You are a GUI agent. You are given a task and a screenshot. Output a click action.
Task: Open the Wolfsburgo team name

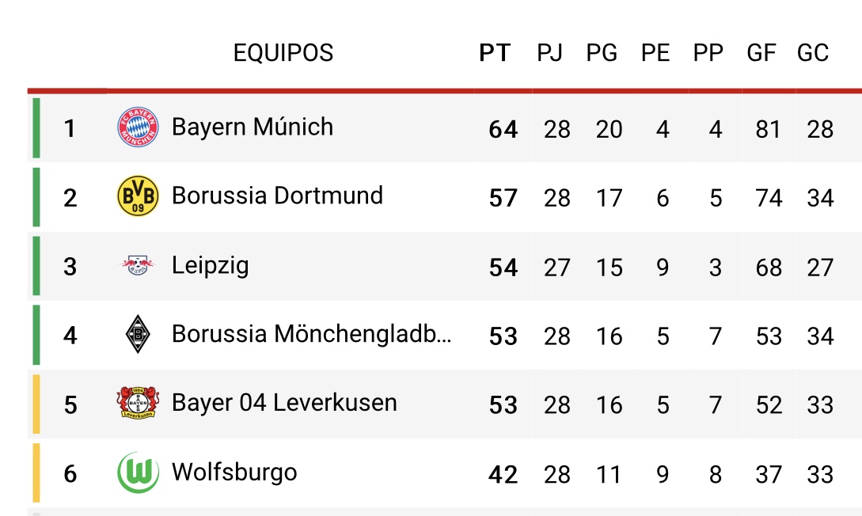point(234,472)
